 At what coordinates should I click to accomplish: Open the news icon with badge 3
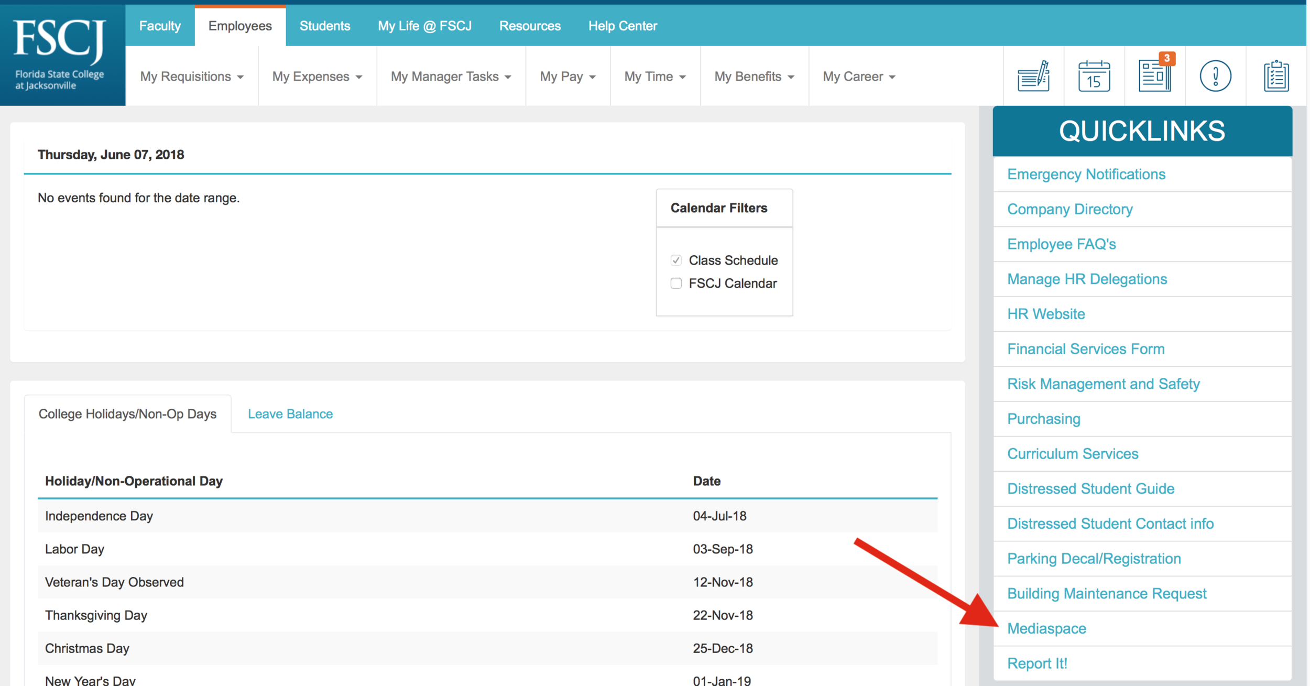click(x=1155, y=77)
